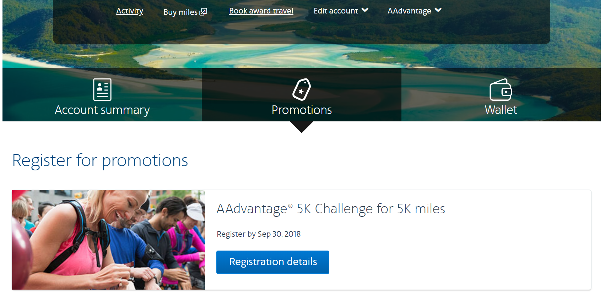The height and width of the screenshot is (296, 605).
Task: Expand the Edit account chevron arrow
Action: pyautogui.click(x=365, y=10)
